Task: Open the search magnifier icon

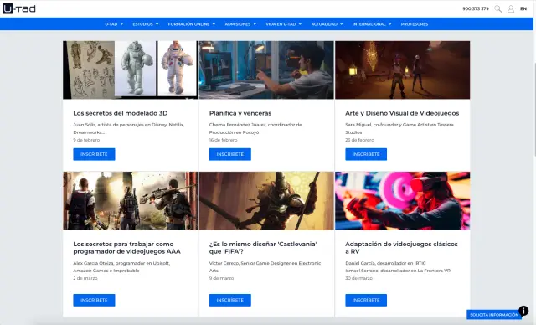Action: point(498,9)
